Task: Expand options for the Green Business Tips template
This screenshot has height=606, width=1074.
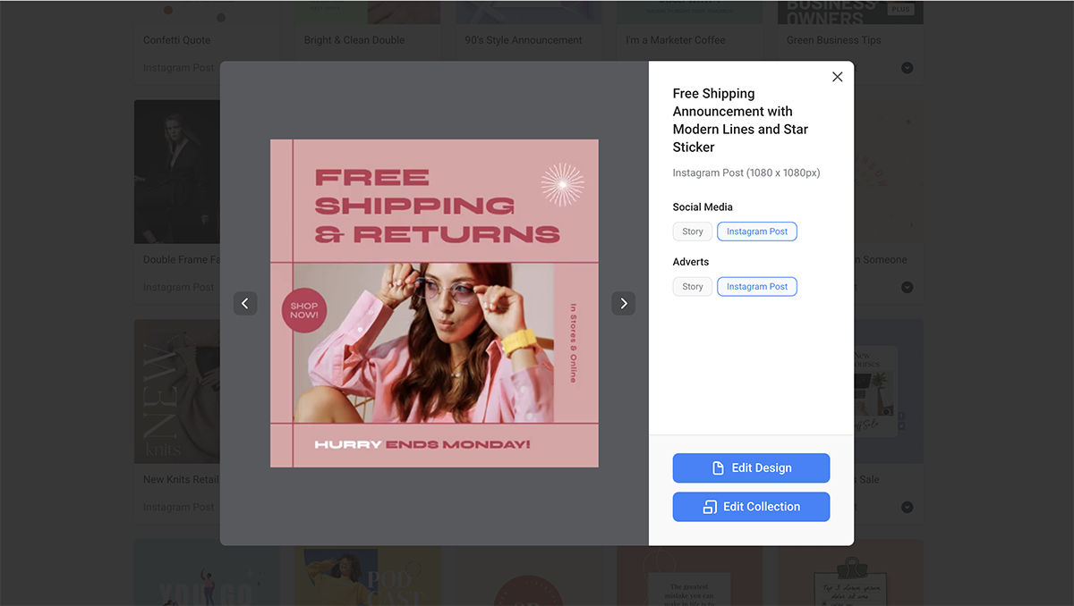Action: tap(907, 68)
